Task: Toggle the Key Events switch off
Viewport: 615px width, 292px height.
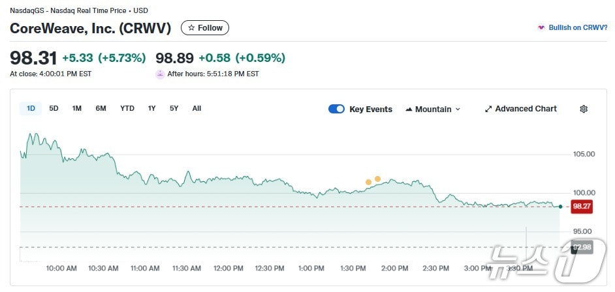Action: pos(336,109)
